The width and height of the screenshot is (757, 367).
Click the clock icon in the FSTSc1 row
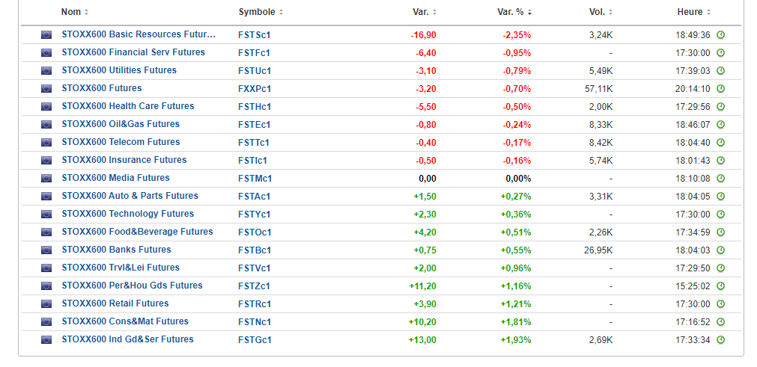(x=720, y=35)
